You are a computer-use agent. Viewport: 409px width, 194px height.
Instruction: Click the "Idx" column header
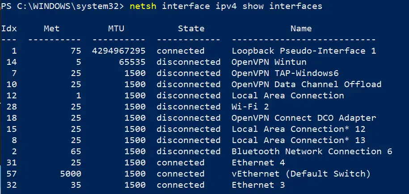[9, 29]
